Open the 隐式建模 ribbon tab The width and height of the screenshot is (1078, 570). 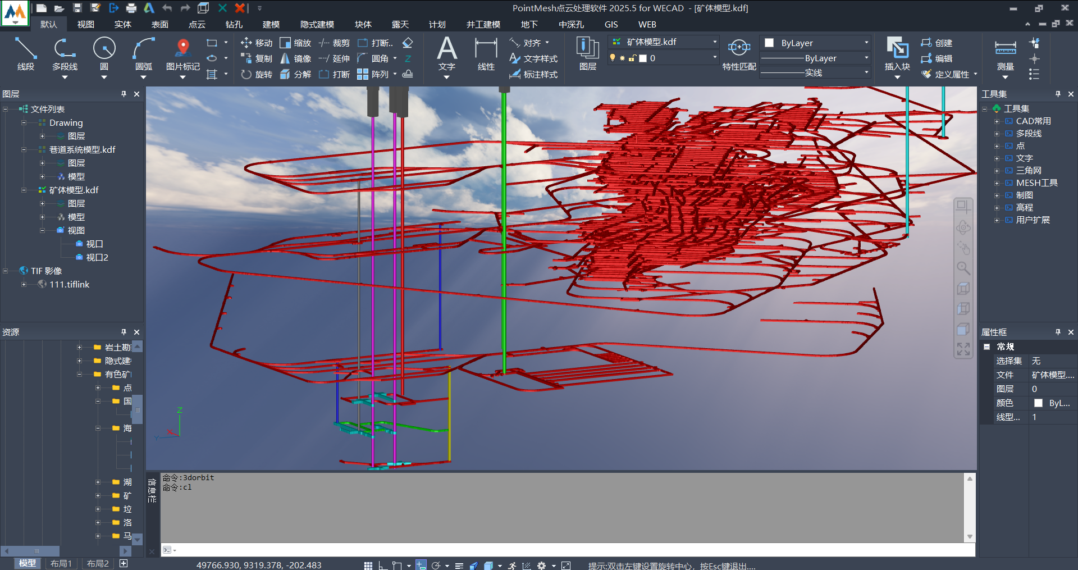point(317,25)
